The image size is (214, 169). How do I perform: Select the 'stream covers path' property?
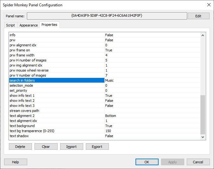tap(56, 111)
